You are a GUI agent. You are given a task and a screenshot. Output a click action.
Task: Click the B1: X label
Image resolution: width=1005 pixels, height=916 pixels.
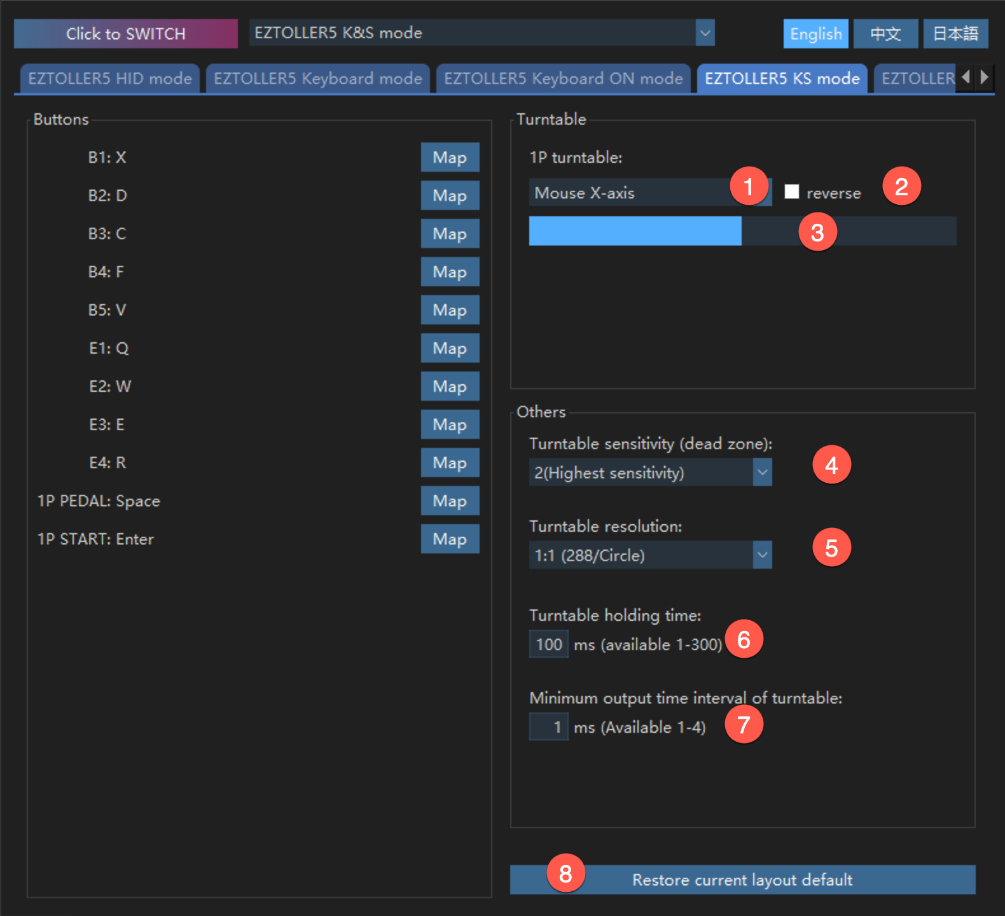[107, 157]
